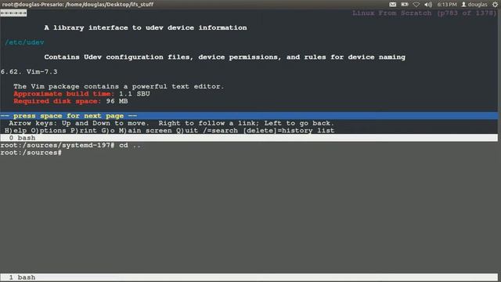Follow the /etc/udev link
This screenshot has width=501, height=282.
(x=24, y=42)
